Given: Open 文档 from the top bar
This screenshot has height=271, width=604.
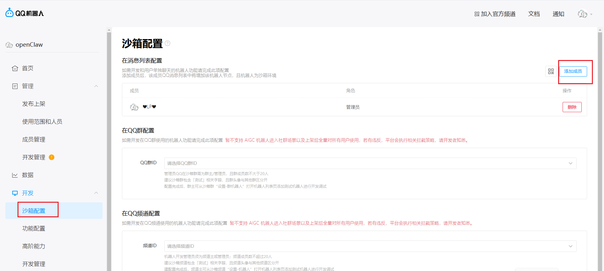Looking at the screenshot, I should coord(534,14).
